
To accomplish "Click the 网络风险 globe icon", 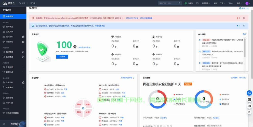I will pyautogui.click(x=153, y=55).
